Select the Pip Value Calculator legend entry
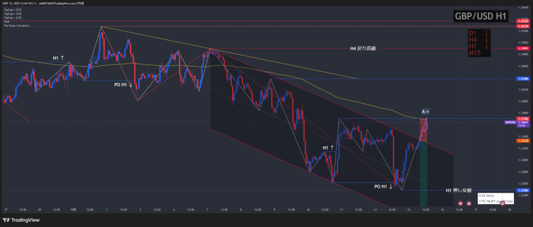533x227 pixels. [17, 26]
